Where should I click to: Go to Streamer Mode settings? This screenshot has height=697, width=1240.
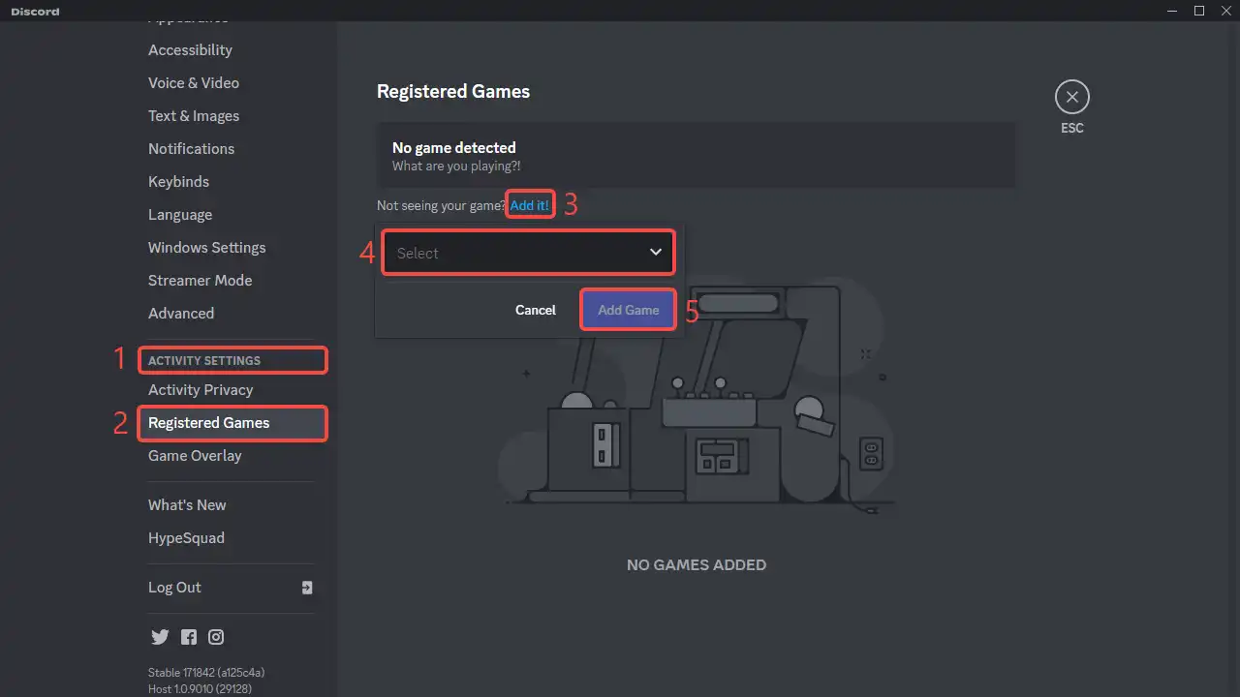click(x=200, y=281)
